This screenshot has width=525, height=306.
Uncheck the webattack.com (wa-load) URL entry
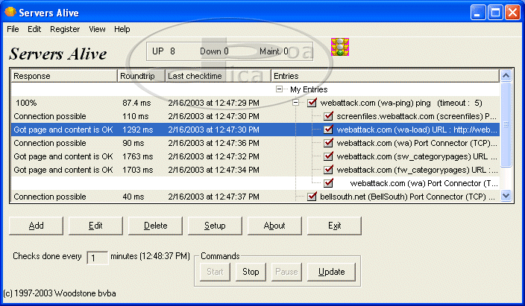pos(328,130)
